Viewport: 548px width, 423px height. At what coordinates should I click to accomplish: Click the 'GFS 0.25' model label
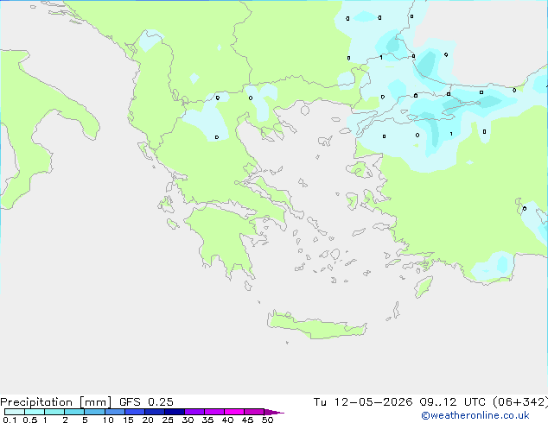coord(146,402)
